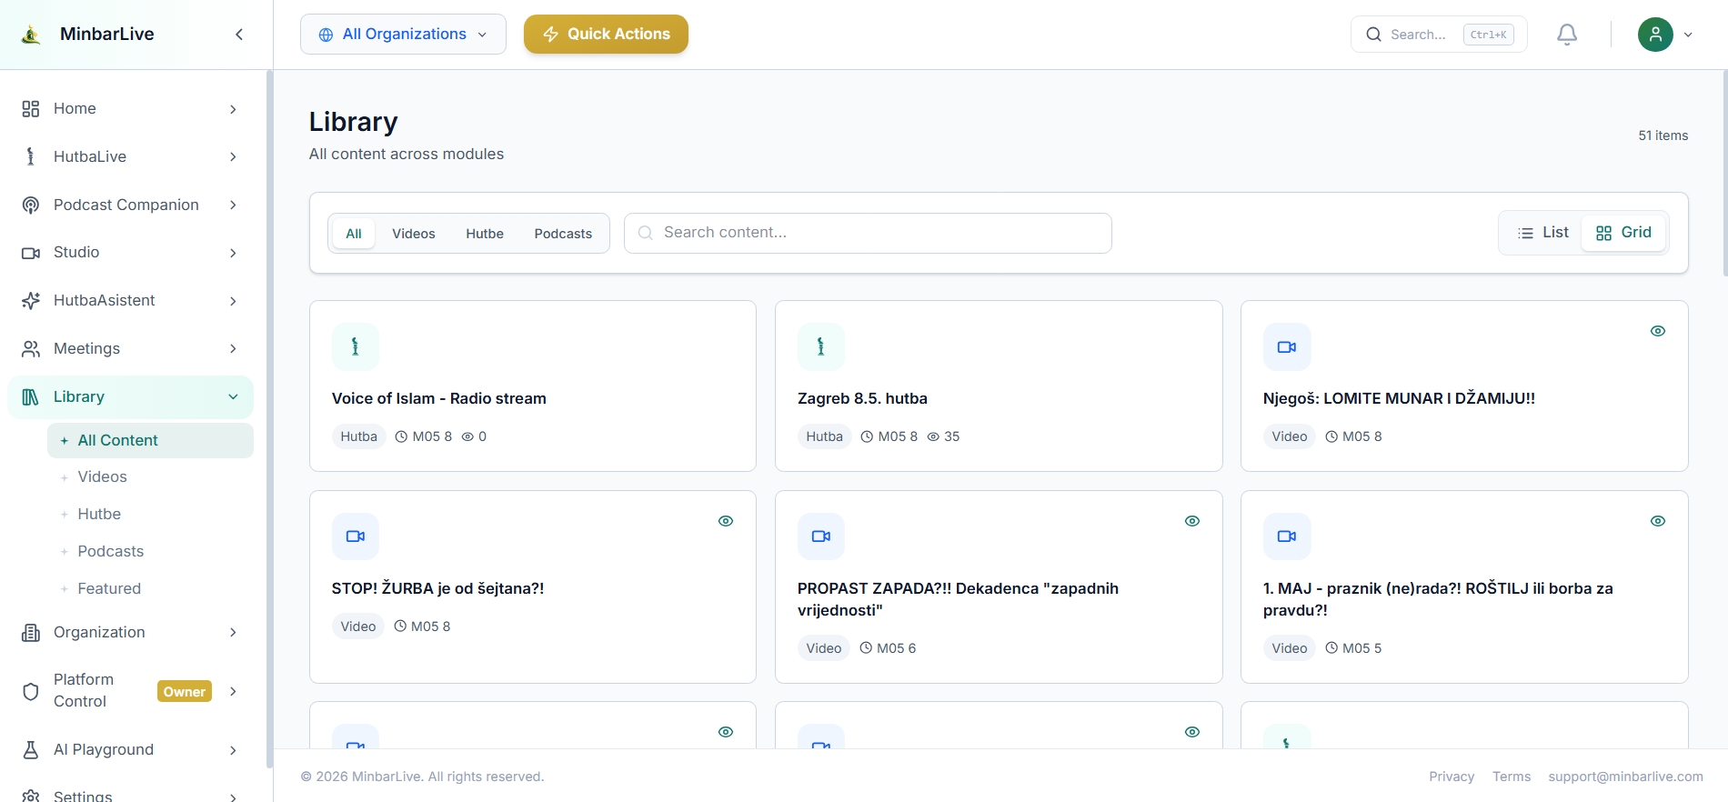The width and height of the screenshot is (1728, 802).
Task: Click the top Search box with Ctrl+K
Action: point(1439,35)
